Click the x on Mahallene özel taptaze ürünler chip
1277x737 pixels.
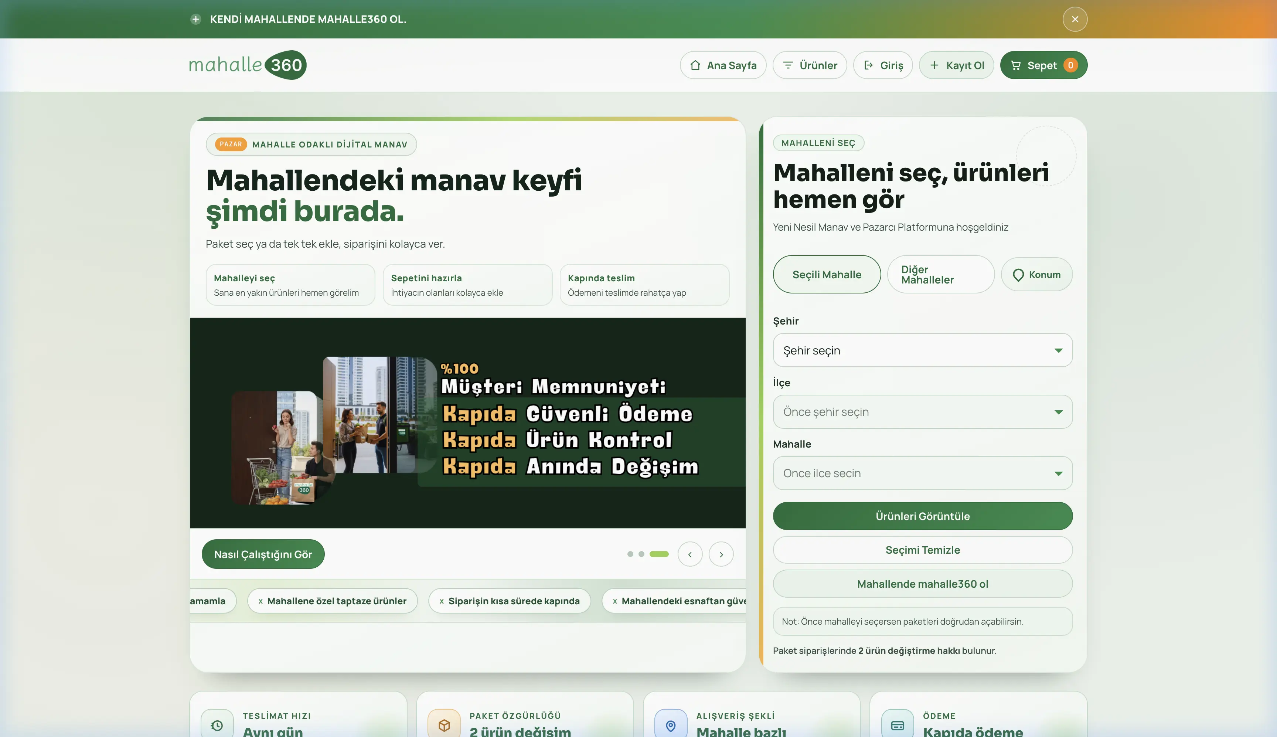click(x=260, y=601)
